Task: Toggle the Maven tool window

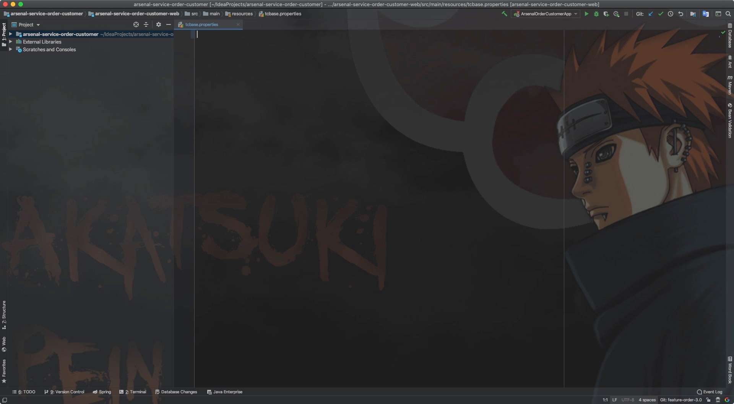Action: (730, 84)
